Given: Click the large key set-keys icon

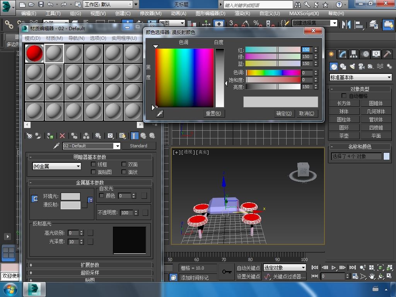Looking at the screenshot, I should [x=227, y=272].
